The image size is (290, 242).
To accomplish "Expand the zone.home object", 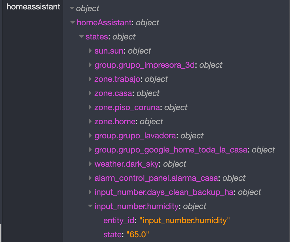I will tap(90, 121).
